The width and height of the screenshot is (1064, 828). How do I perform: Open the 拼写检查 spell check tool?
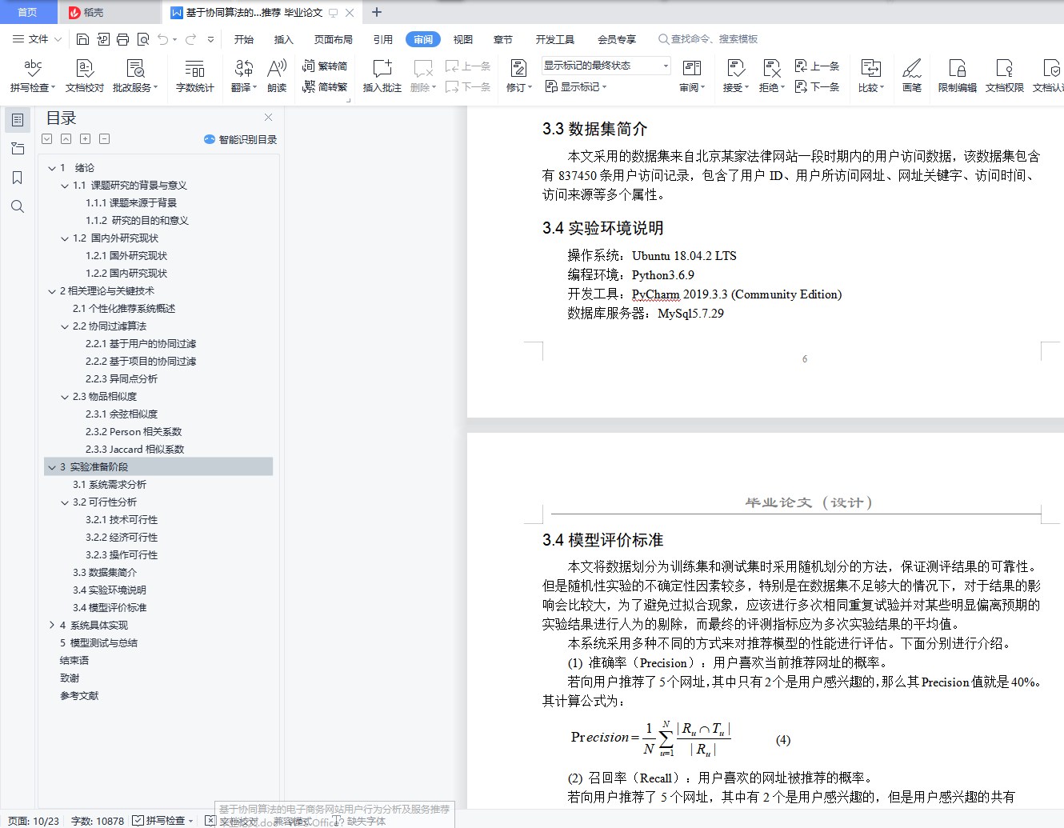pos(32,76)
